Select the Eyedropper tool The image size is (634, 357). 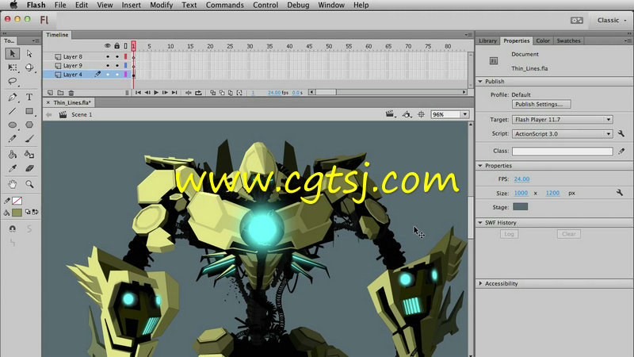[13, 168]
